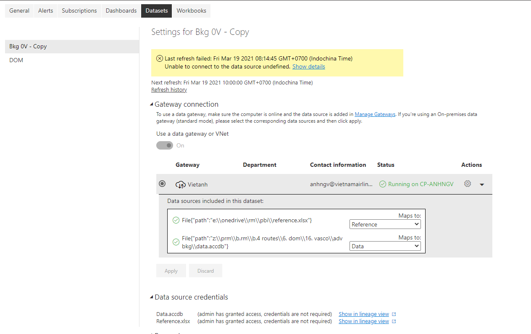Show Reference.xlsx in lineage view
Screen dimensions: 531x334
pos(364,321)
